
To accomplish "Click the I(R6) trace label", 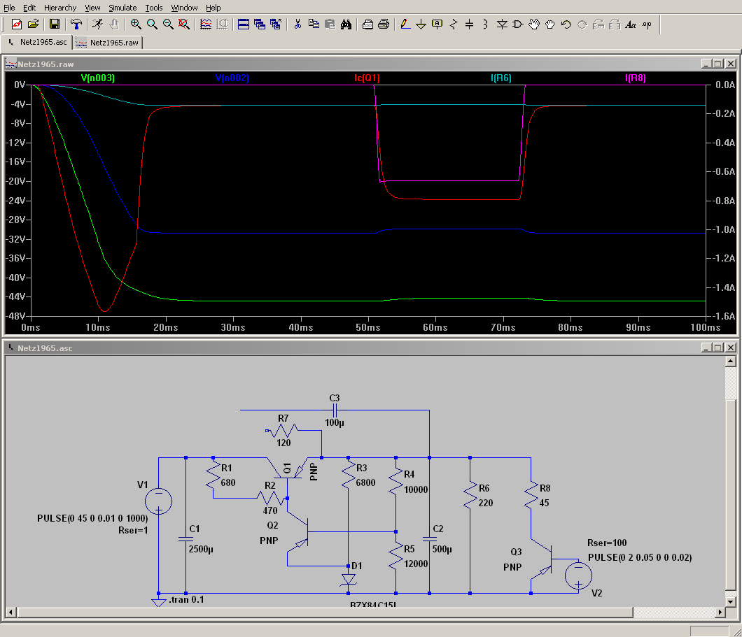I will tap(501, 78).
